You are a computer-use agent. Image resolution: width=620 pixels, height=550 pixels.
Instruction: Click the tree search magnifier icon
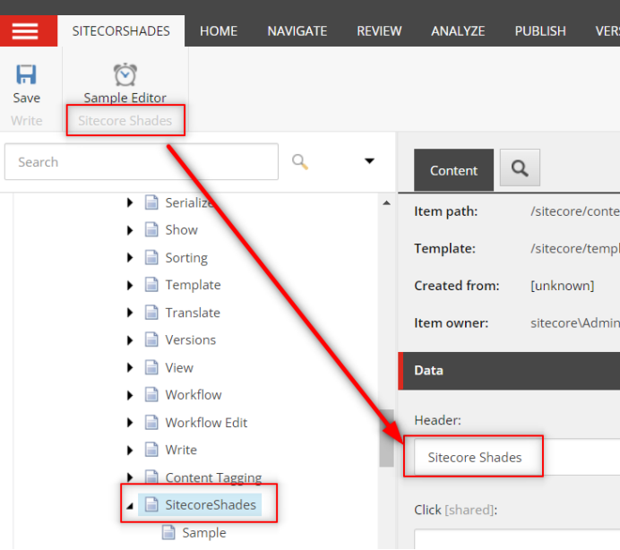click(300, 162)
